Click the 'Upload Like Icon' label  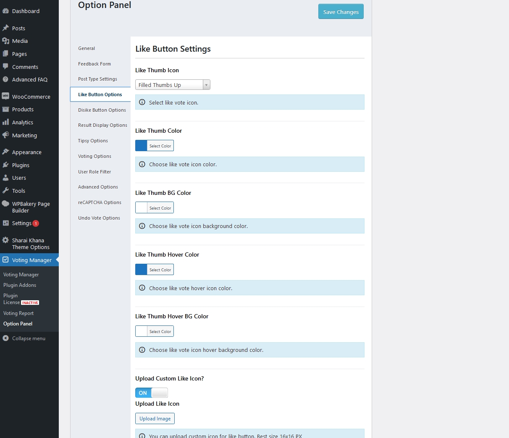coord(157,404)
